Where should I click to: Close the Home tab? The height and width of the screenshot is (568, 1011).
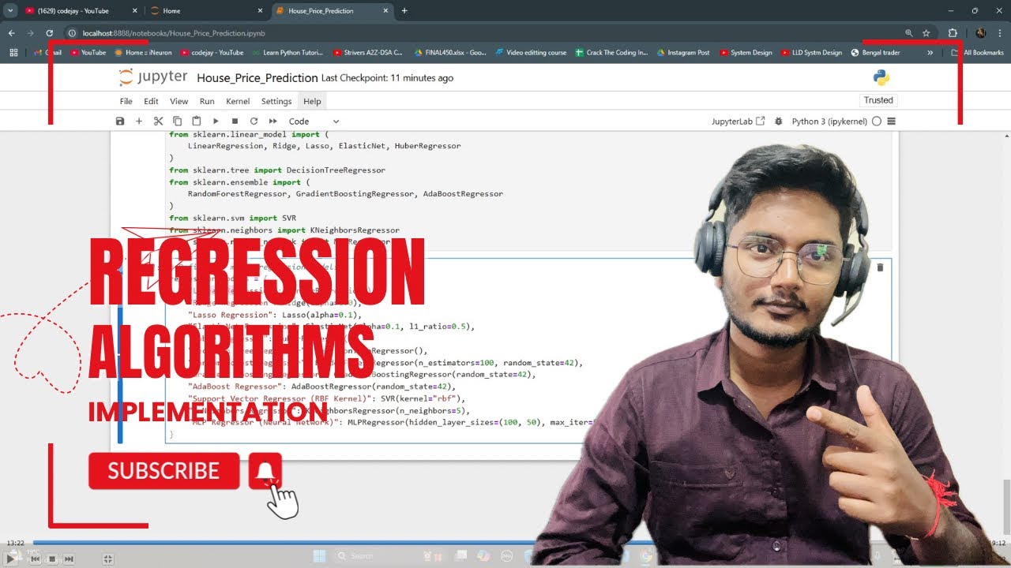point(259,11)
